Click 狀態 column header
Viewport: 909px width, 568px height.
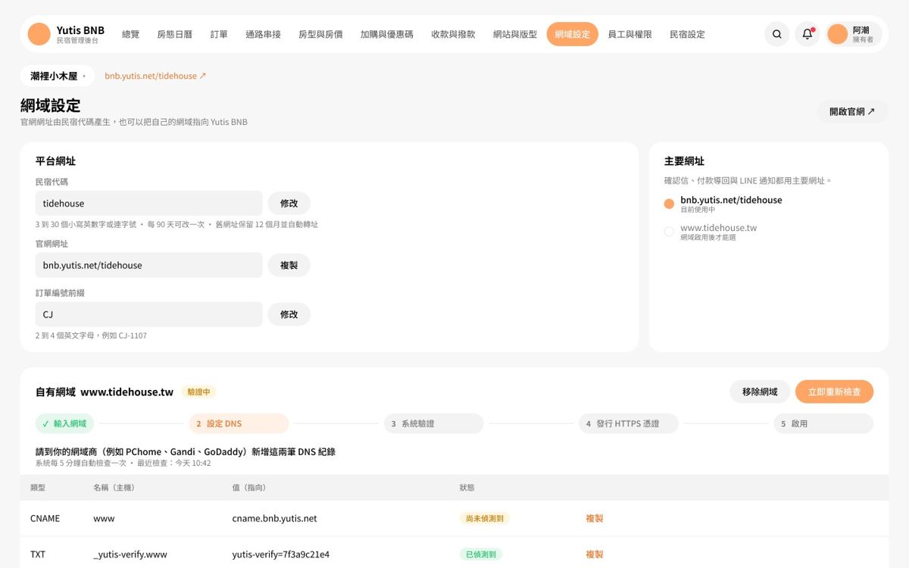click(x=467, y=488)
